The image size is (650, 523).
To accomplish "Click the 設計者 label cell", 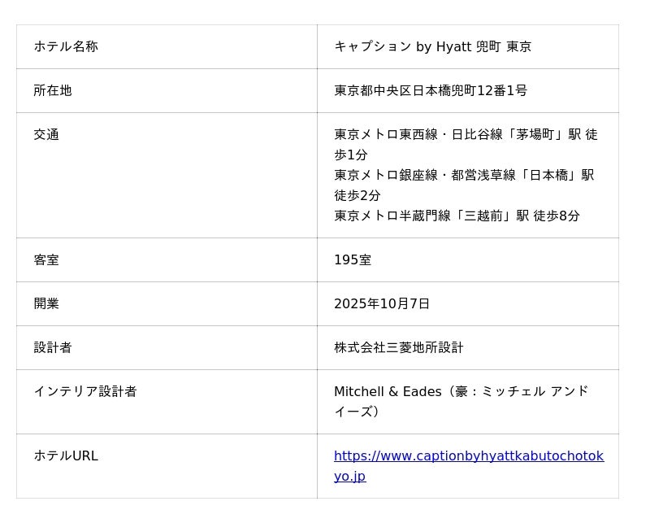I will tap(53, 348).
